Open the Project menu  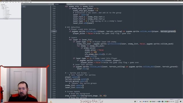(22, 2)
